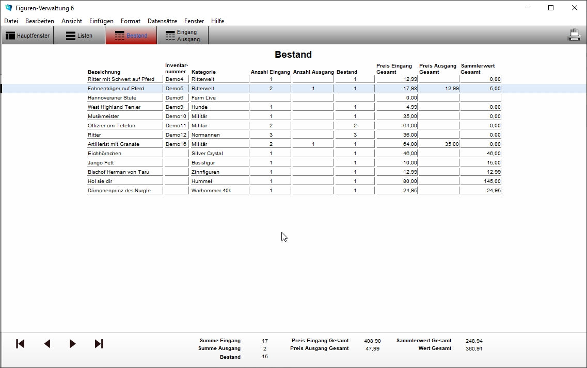
Task: Click the Figuren-Verwaltung app icon in title bar
Action: tap(8, 8)
